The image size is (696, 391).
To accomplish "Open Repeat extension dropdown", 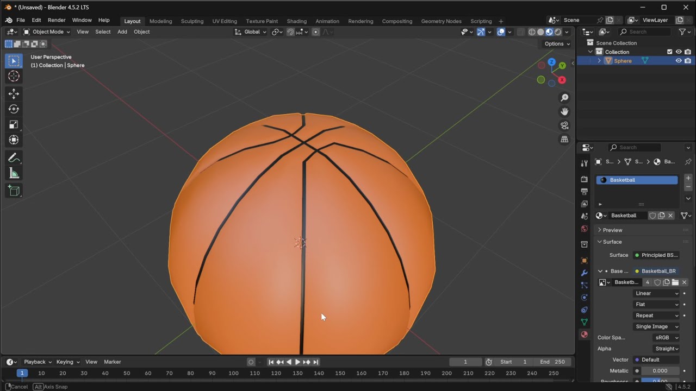I will (x=657, y=316).
